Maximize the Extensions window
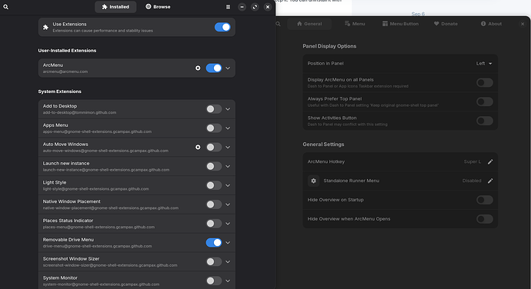This screenshot has height=289, width=531. pos(255,7)
